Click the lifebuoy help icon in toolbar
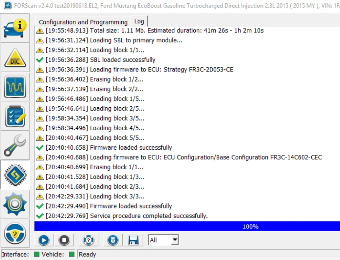The width and height of the screenshot is (340, 260). coord(89,240)
